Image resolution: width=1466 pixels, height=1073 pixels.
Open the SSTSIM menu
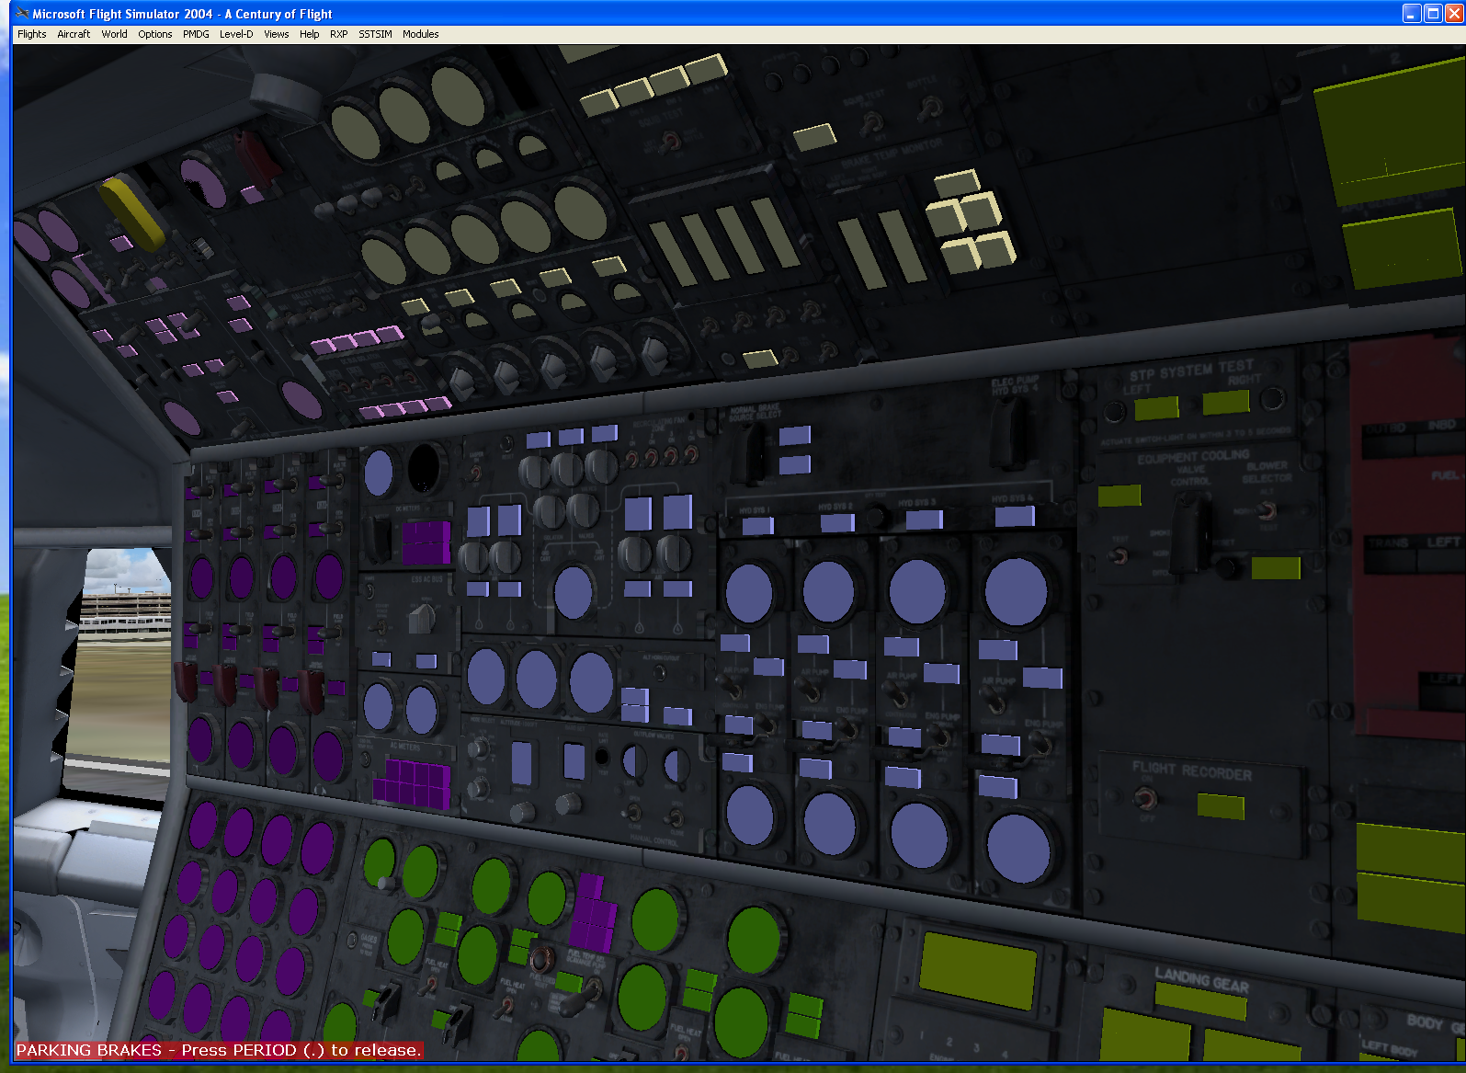(x=375, y=34)
